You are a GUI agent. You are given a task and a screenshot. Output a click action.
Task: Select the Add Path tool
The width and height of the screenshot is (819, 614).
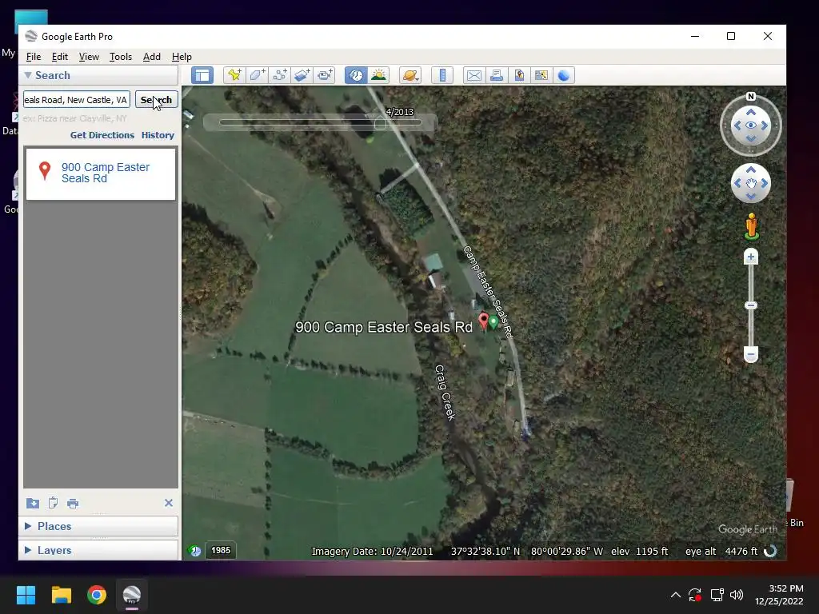(279, 75)
